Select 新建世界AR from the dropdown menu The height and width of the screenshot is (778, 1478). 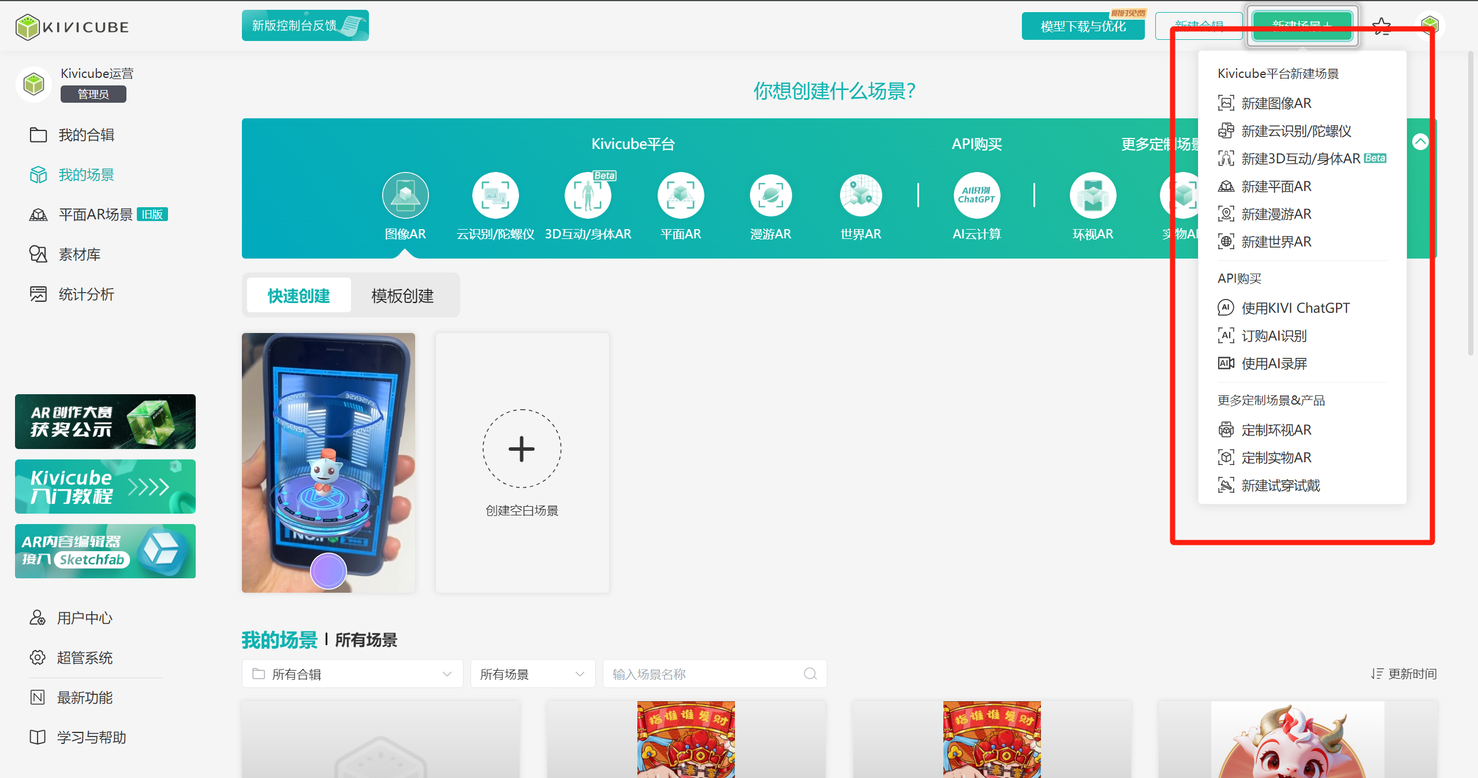pyautogui.click(x=1276, y=242)
